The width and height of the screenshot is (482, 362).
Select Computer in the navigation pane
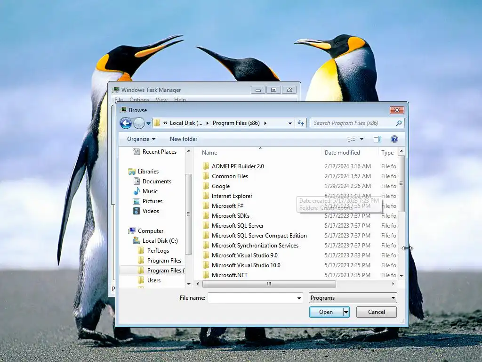(x=146, y=231)
